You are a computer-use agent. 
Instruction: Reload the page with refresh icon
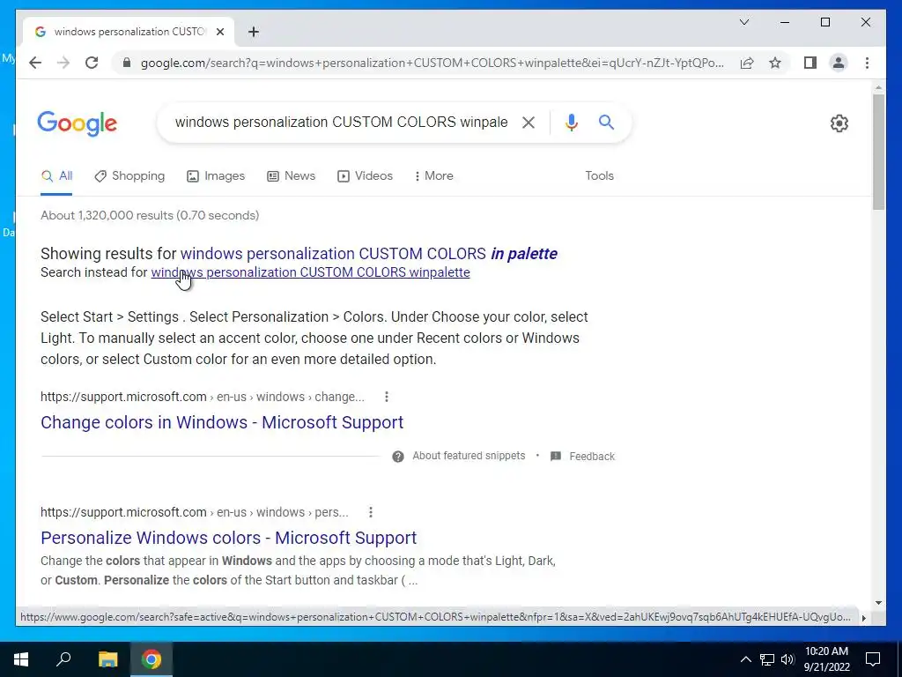(x=92, y=63)
